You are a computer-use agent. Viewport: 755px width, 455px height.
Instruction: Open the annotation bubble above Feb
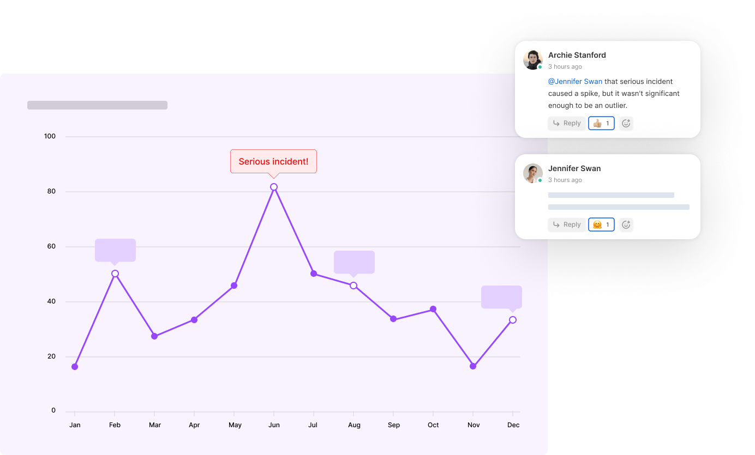(115, 251)
